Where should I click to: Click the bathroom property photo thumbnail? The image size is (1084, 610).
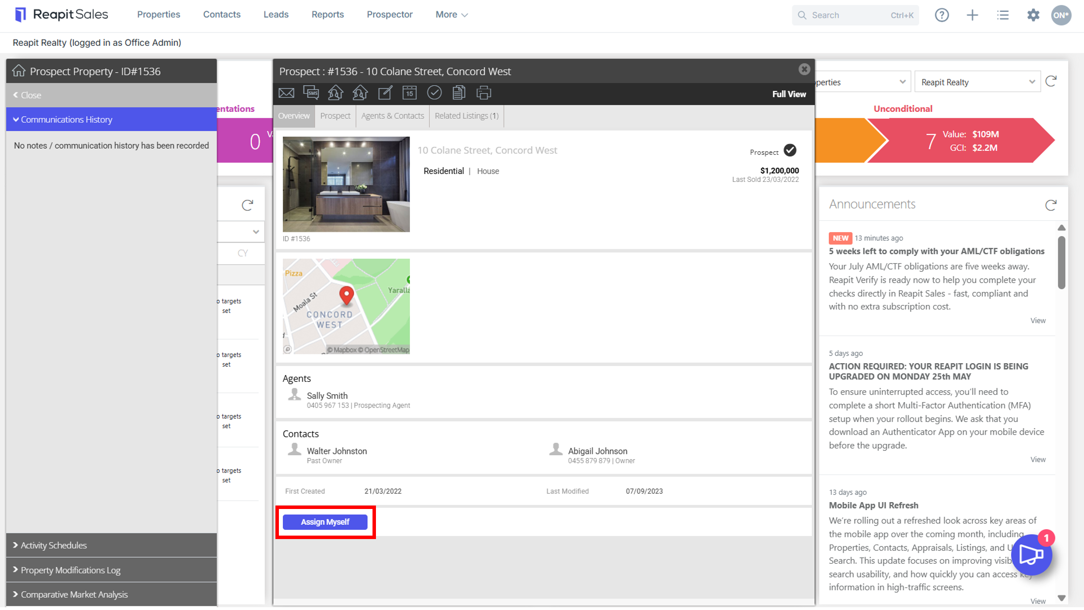(346, 184)
